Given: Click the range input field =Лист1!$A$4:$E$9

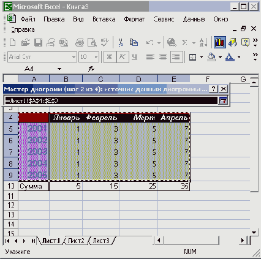Looking at the screenshot, I should 111,100.
